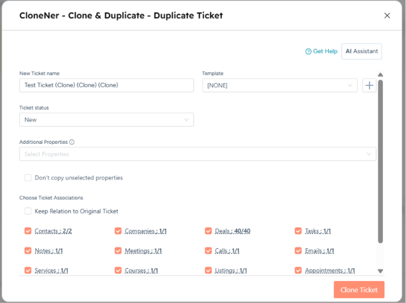
Task: Click the Additional Properties info icon
Action: coord(72,142)
